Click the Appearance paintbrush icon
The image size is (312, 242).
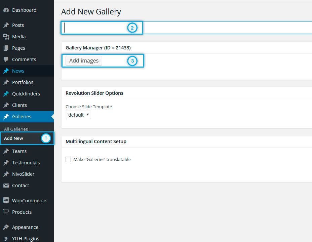pyautogui.click(x=6, y=227)
